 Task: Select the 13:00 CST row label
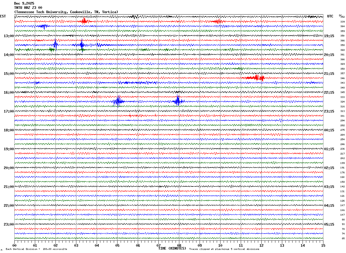(9, 36)
